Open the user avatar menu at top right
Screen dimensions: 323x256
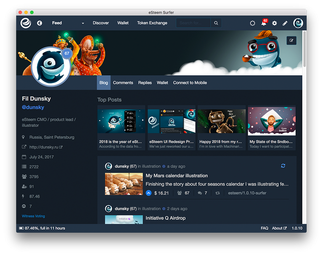[x=298, y=23]
